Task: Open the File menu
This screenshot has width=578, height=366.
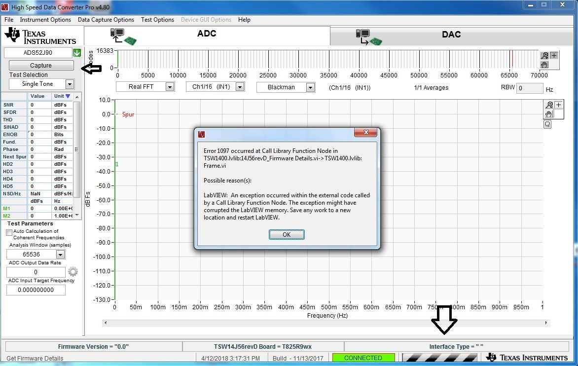Action: coord(9,20)
